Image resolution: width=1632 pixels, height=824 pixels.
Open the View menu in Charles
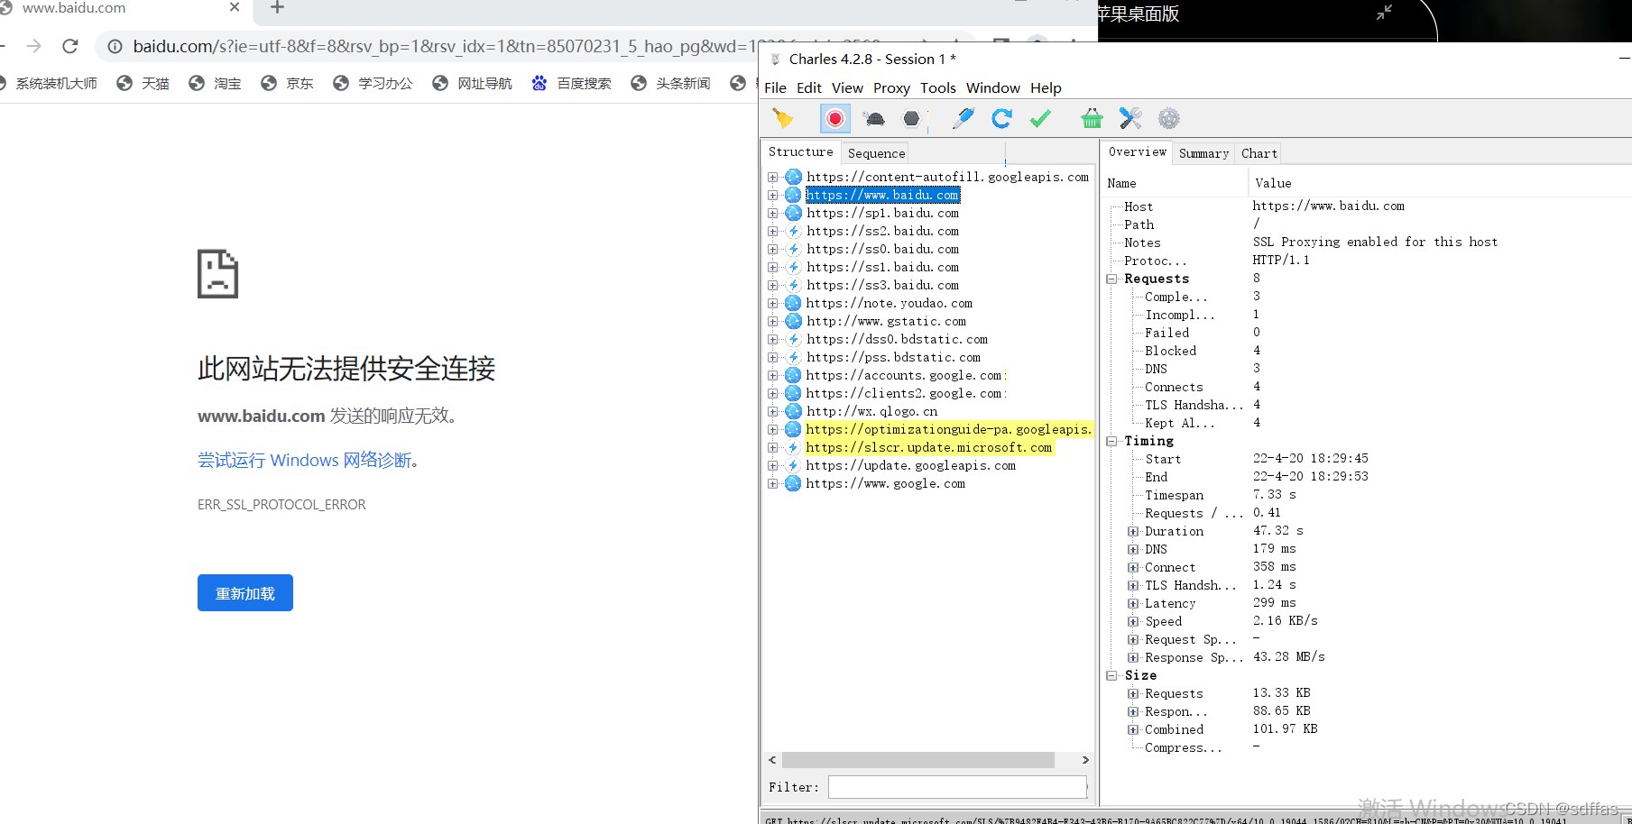coord(847,87)
